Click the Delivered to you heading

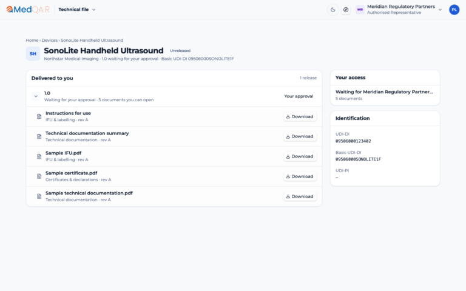point(52,78)
